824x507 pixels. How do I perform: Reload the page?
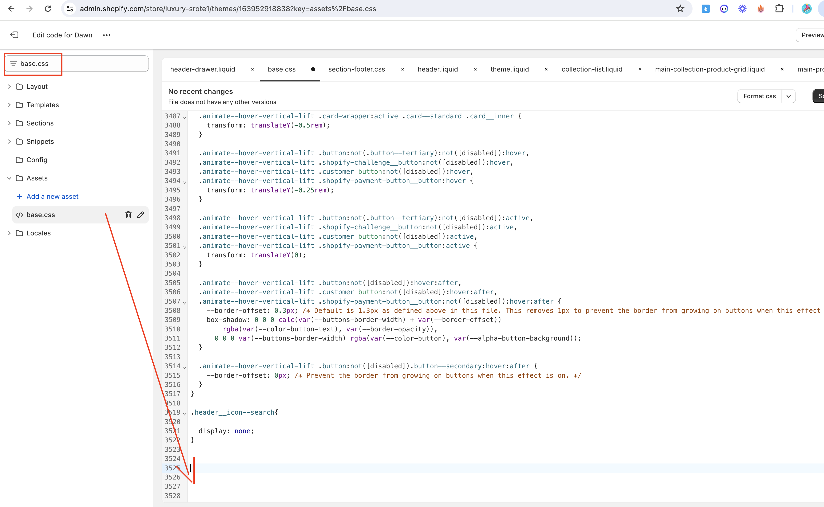tap(48, 9)
